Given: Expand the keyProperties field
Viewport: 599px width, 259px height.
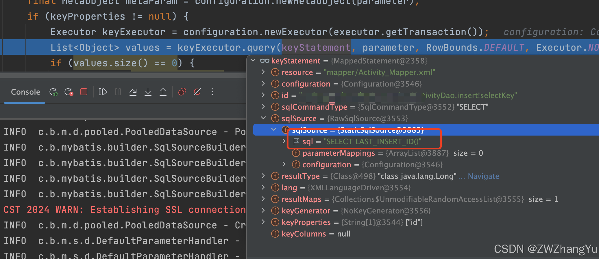Looking at the screenshot, I should coord(263,222).
